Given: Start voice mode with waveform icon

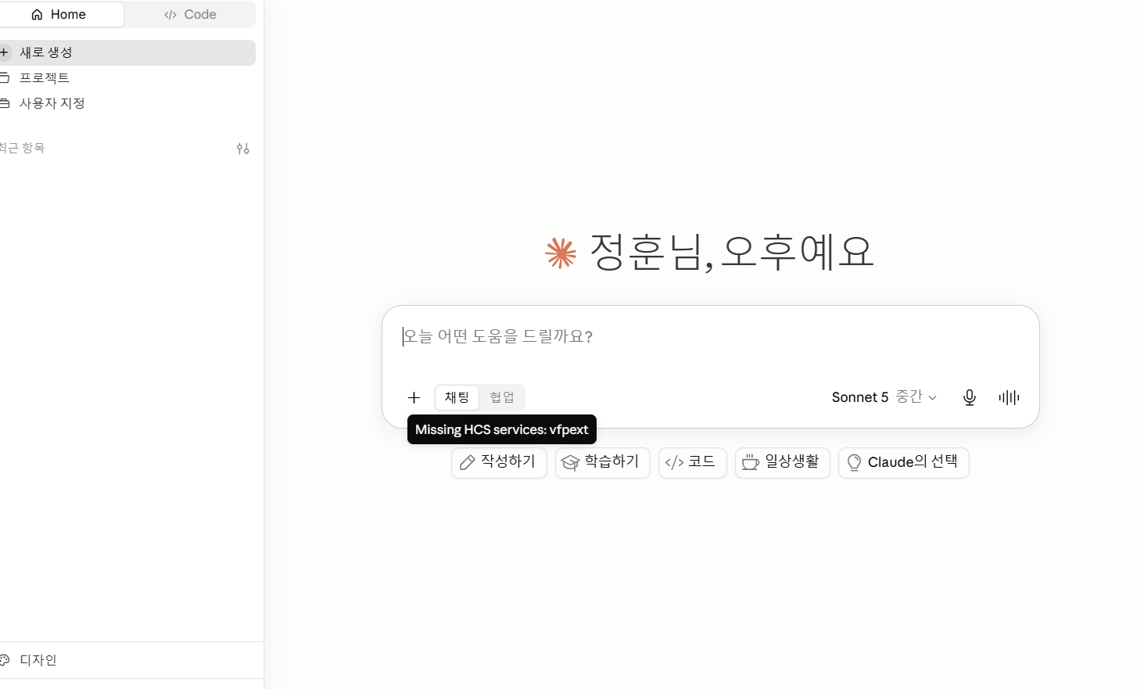Looking at the screenshot, I should point(1009,397).
